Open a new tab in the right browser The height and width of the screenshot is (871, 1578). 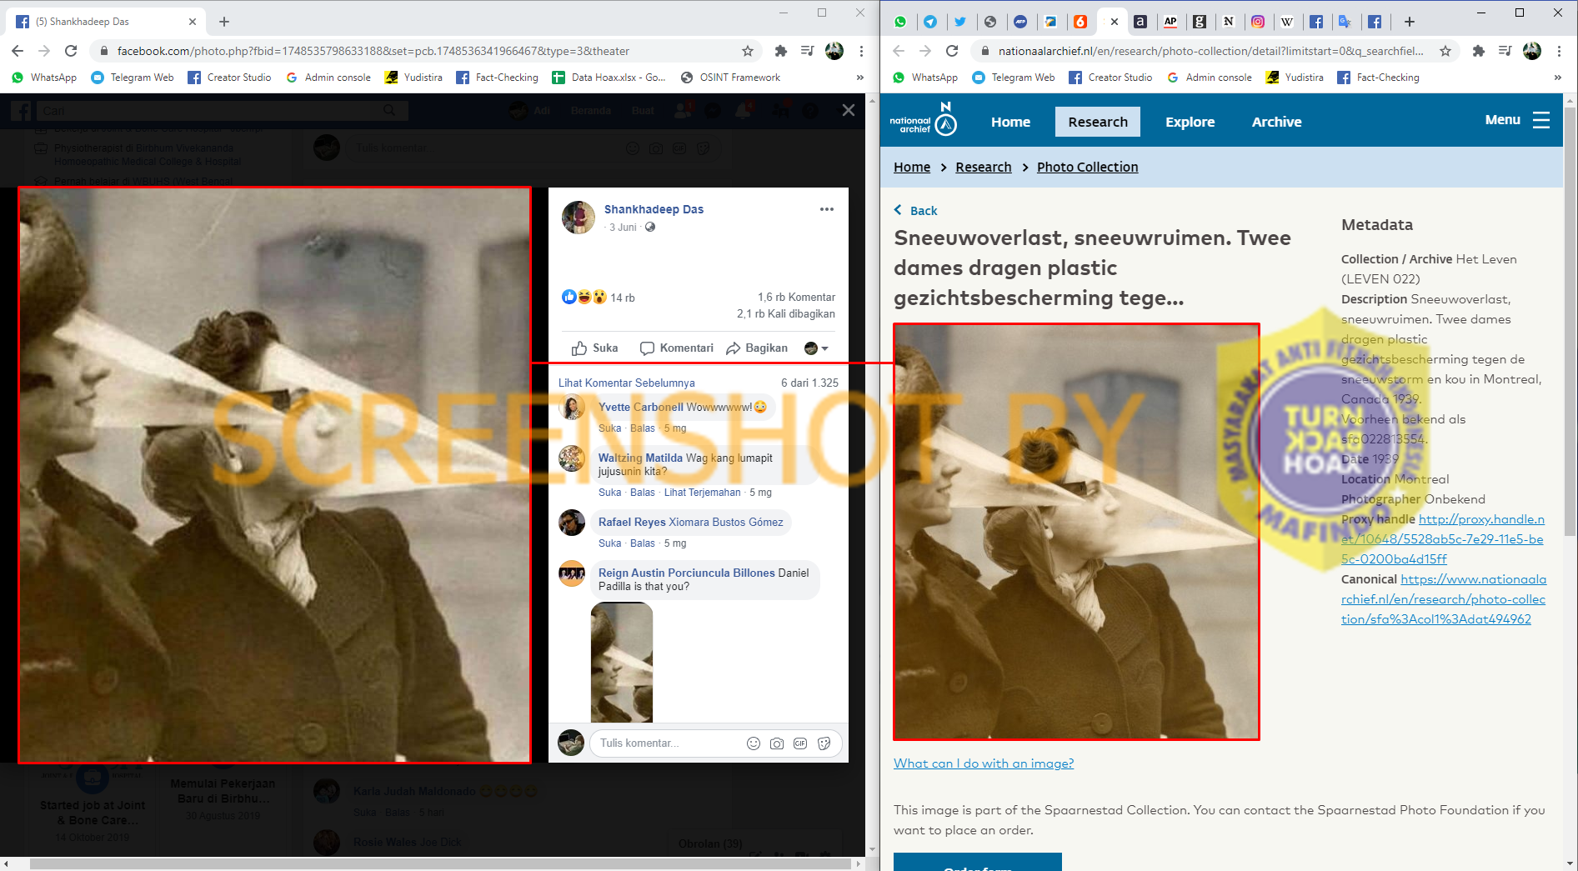pos(1410,22)
